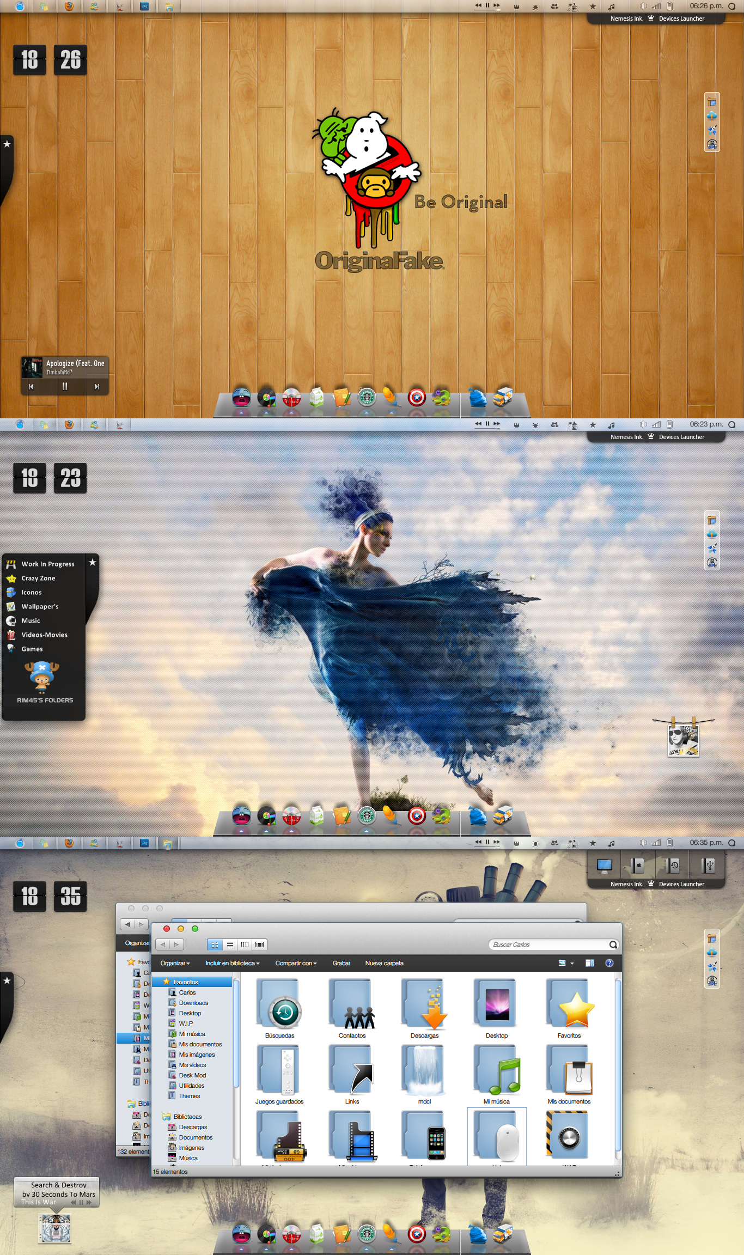The image size is (744, 1255).
Task: Go to previous track in Apologize widget
Action: click(x=31, y=387)
